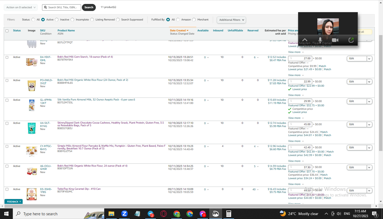
Task: Click the green arrow icon in Zoom overlay
Action: (351, 40)
